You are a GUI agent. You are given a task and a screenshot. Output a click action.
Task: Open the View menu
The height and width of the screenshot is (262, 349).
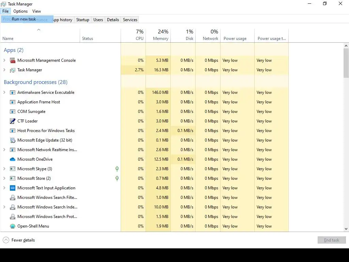click(36, 11)
